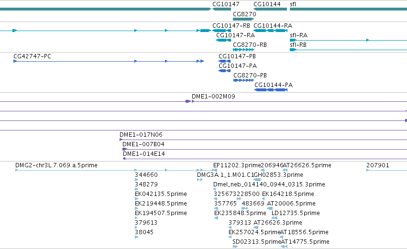Click the sfl gene label
The height and width of the screenshot is (249, 407).
click(x=293, y=4)
